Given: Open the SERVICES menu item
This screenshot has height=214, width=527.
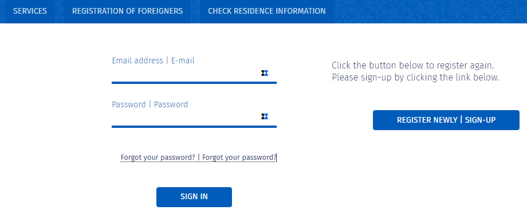Looking at the screenshot, I should [x=30, y=11].
